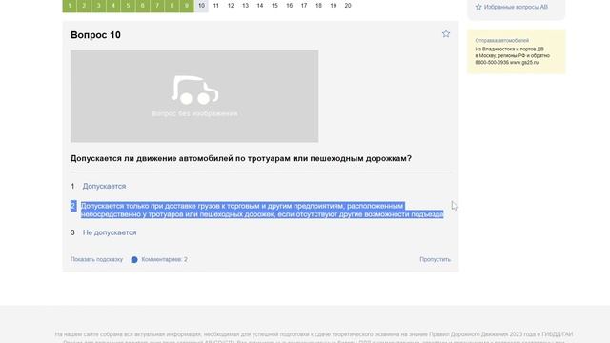Image resolution: width=610 pixels, height=343 pixels.
Task: Jump to question 14
Action: click(260, 6)
